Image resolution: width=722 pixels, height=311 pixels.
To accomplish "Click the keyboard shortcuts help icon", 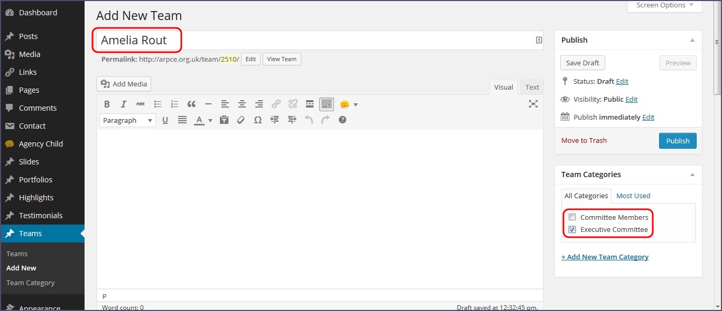I will click(343, 120).
